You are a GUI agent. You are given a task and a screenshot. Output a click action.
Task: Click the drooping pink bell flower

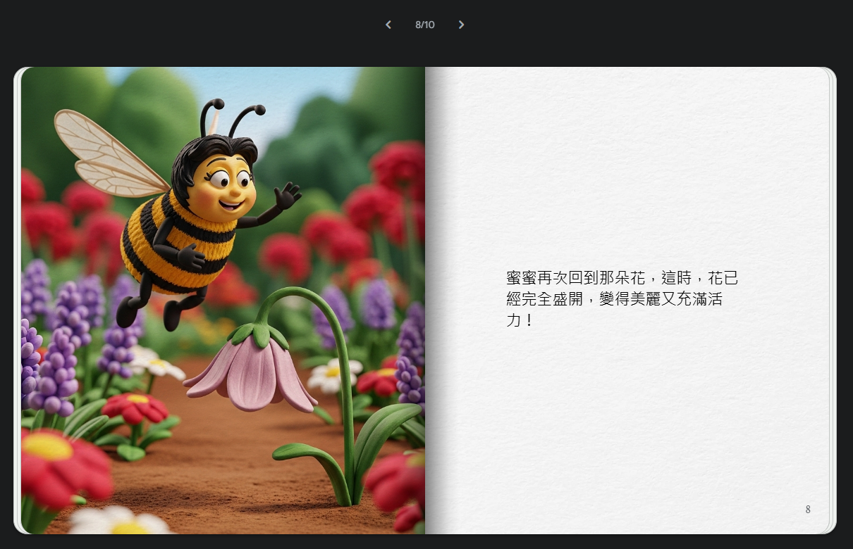[x=250, y=373]
